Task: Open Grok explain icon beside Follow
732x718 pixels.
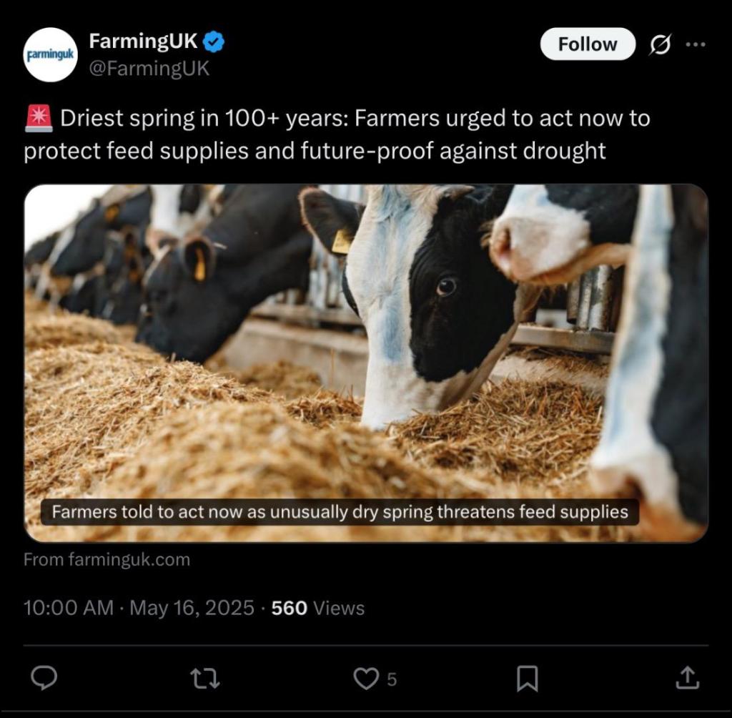Action: pos(659,45)
